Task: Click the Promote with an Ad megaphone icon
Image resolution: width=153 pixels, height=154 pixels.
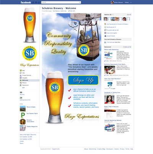Action: click(105, 30)
